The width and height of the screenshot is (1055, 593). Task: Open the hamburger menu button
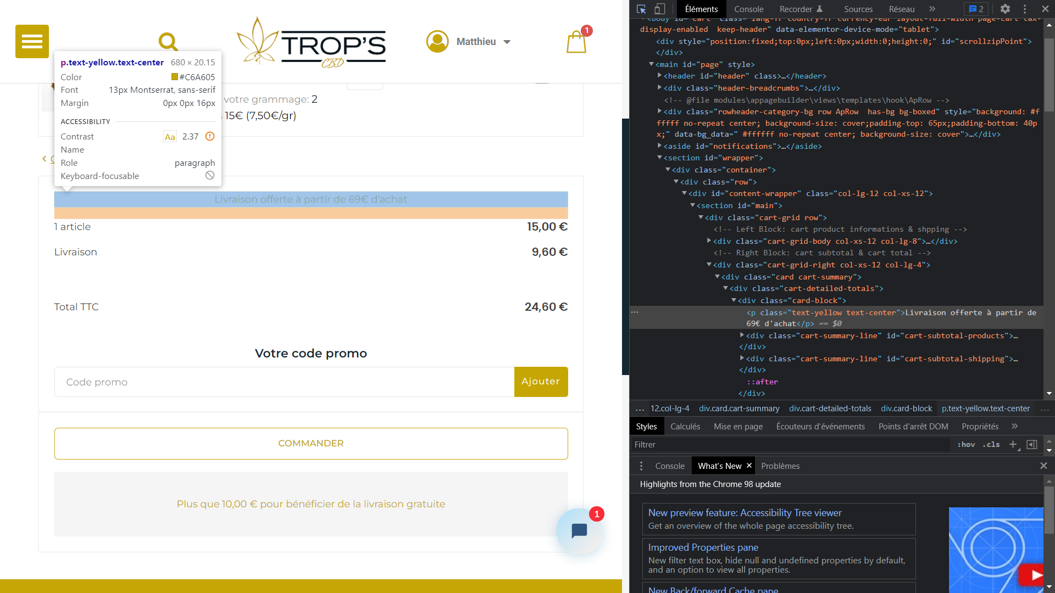(32, 41)
